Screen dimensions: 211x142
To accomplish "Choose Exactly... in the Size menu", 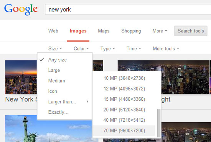I will tap(65, 112).
